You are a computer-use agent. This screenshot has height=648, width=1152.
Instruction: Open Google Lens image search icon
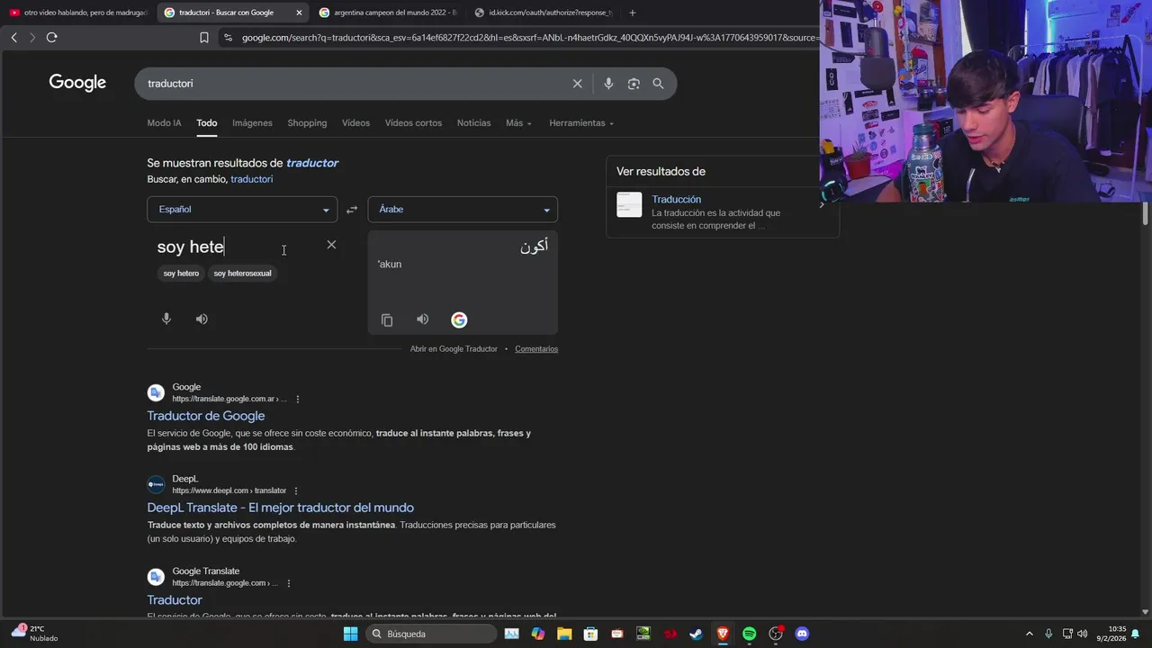tap(634, 84)
